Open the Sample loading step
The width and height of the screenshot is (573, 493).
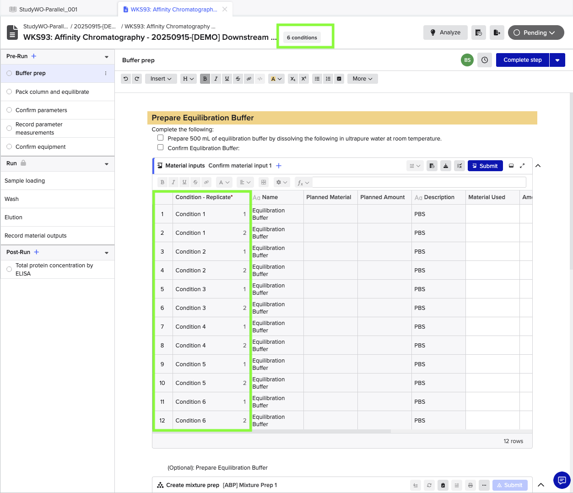tap(25, 181)
